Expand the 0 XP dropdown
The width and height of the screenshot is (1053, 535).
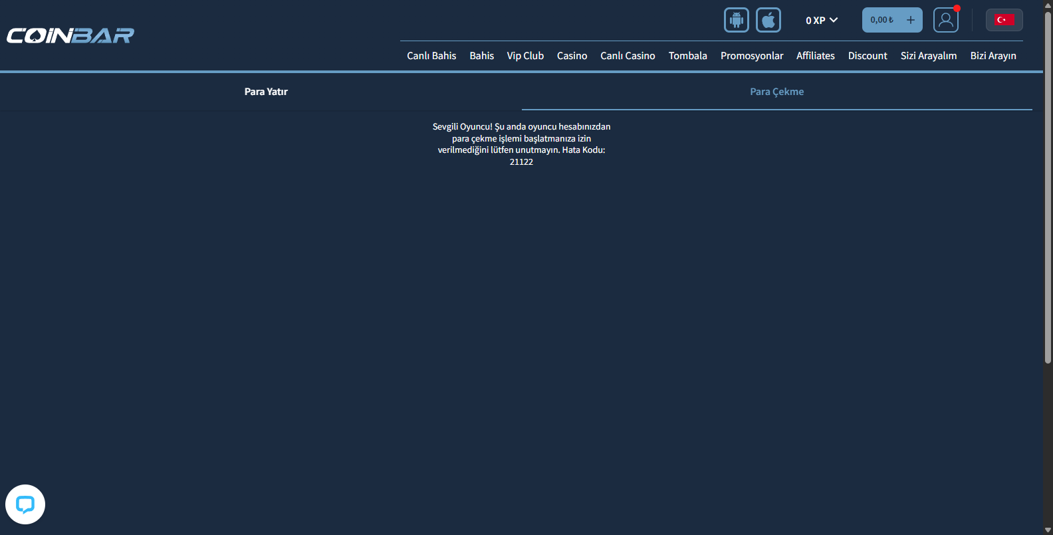point(822,21)
